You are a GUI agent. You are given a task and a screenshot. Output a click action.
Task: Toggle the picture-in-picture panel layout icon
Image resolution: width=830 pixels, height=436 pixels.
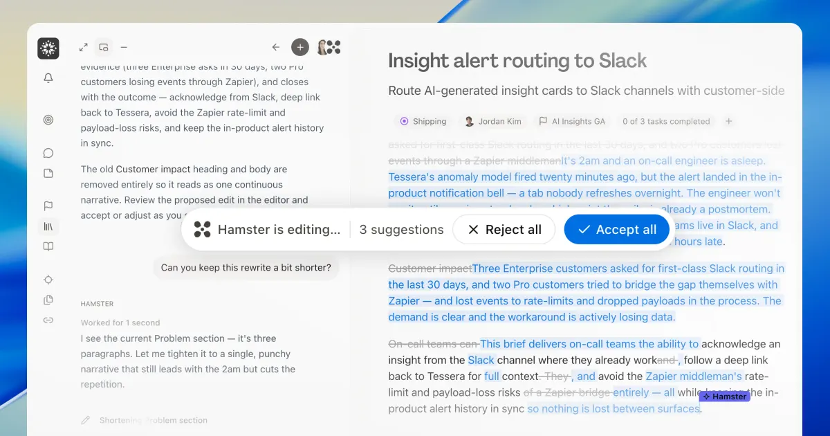(x=104, y=47)
